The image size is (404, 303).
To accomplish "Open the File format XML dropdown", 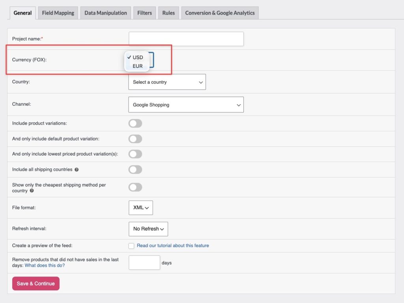I will (141, 208).
